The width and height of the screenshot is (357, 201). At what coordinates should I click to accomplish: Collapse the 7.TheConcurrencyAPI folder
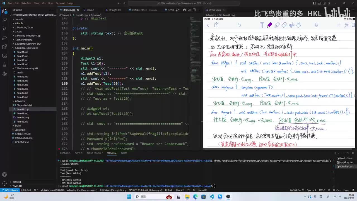[x=26, y=68]
